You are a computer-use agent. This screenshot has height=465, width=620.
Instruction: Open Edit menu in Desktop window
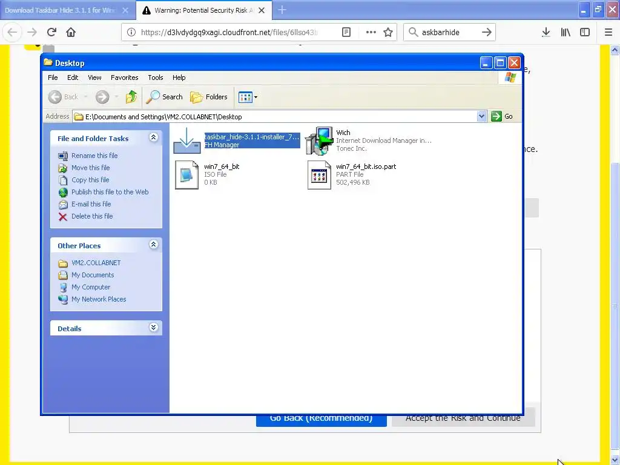tap(73, 77)
